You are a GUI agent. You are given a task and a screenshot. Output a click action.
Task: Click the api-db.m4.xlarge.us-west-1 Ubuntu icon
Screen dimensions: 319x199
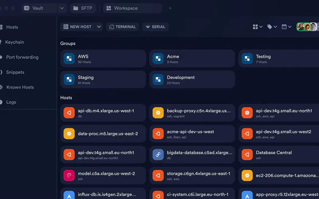tap(69, 113)
